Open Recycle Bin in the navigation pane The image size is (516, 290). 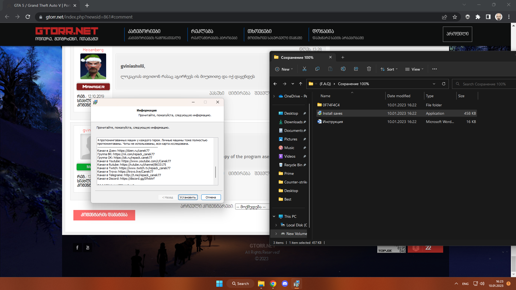point(293,165)
